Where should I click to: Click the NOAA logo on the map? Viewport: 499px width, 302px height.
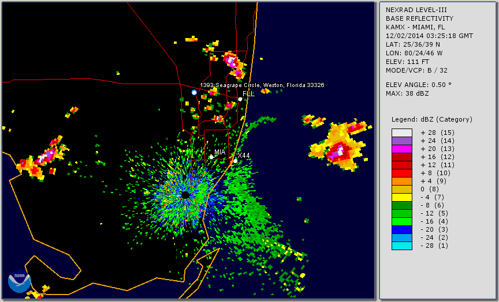click(20, 281)
